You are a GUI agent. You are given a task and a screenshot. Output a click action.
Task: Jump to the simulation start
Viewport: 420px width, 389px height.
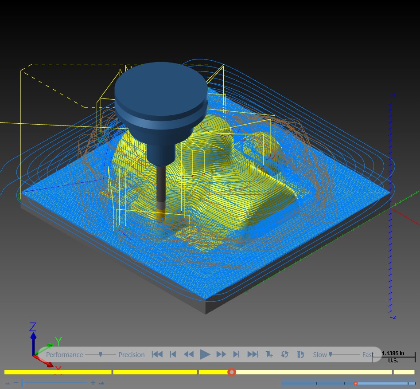point(157,354)
